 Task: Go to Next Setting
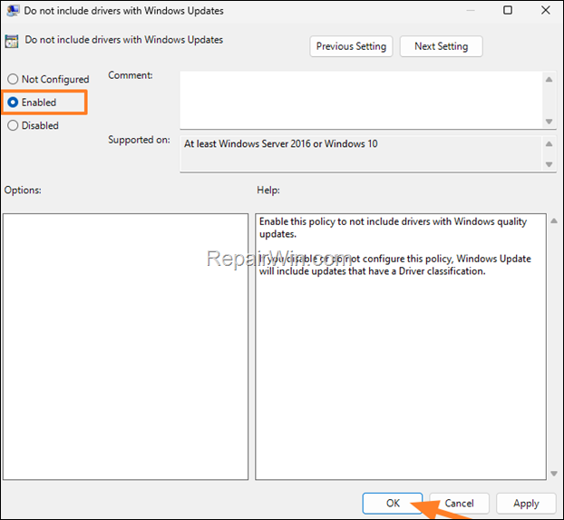[441, 46]
